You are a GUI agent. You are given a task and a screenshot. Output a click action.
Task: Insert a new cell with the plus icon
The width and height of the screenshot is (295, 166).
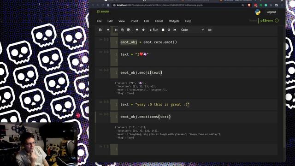108,30
